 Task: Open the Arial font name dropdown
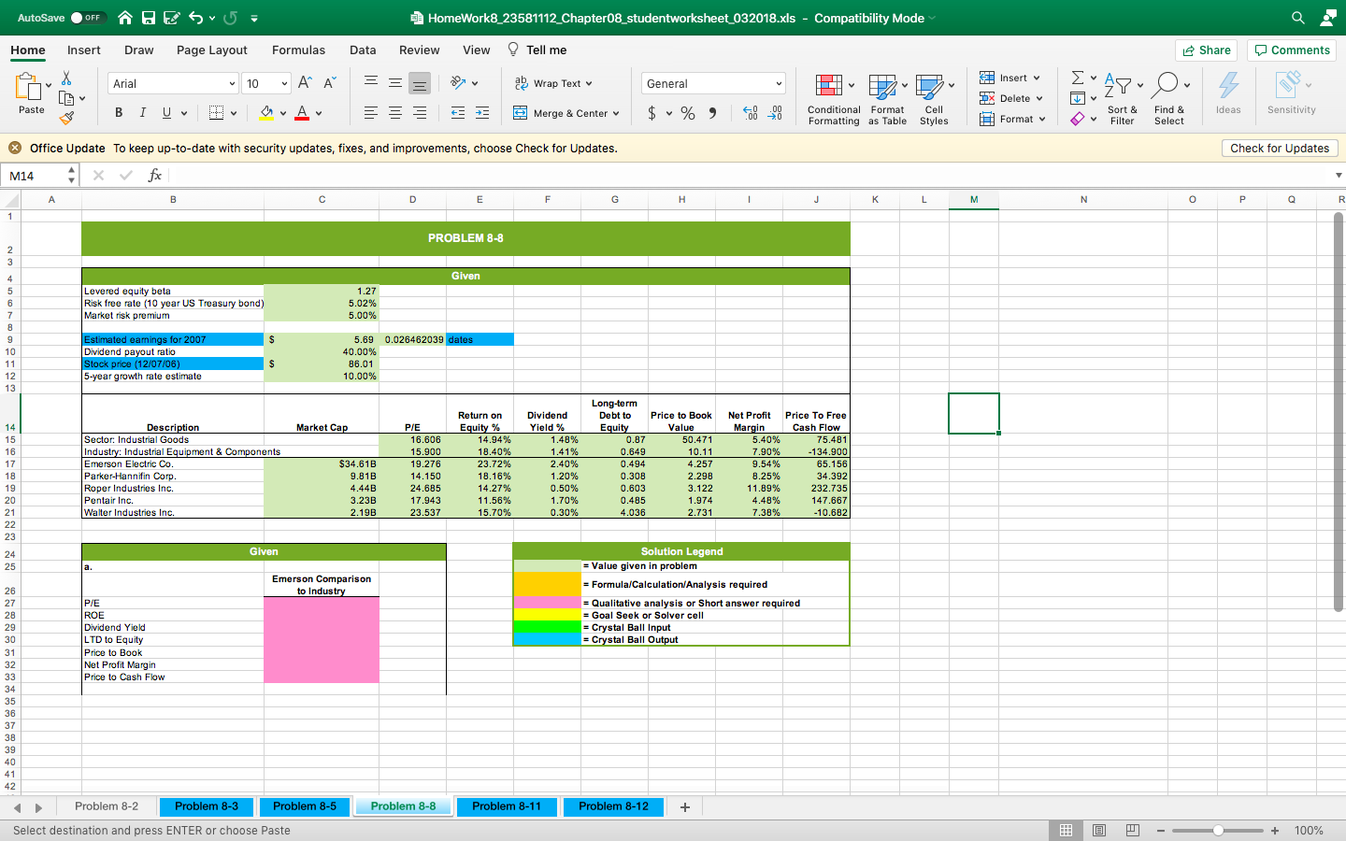click(x=233, y=84)
